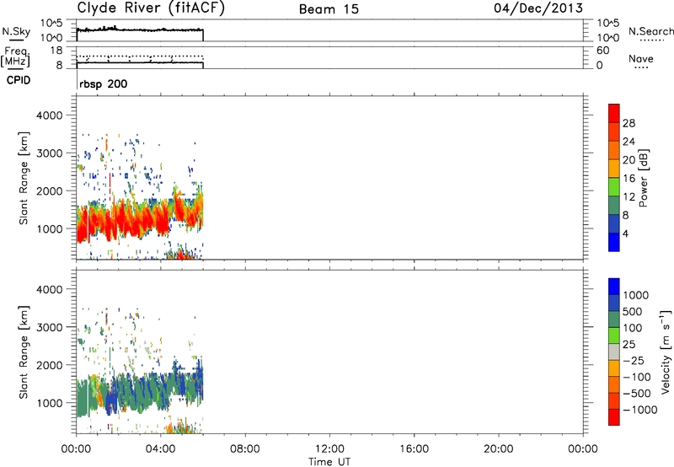Click the "60" Nave axis value
This screenshot has width=674, height=467.
(x=602, y=51)
